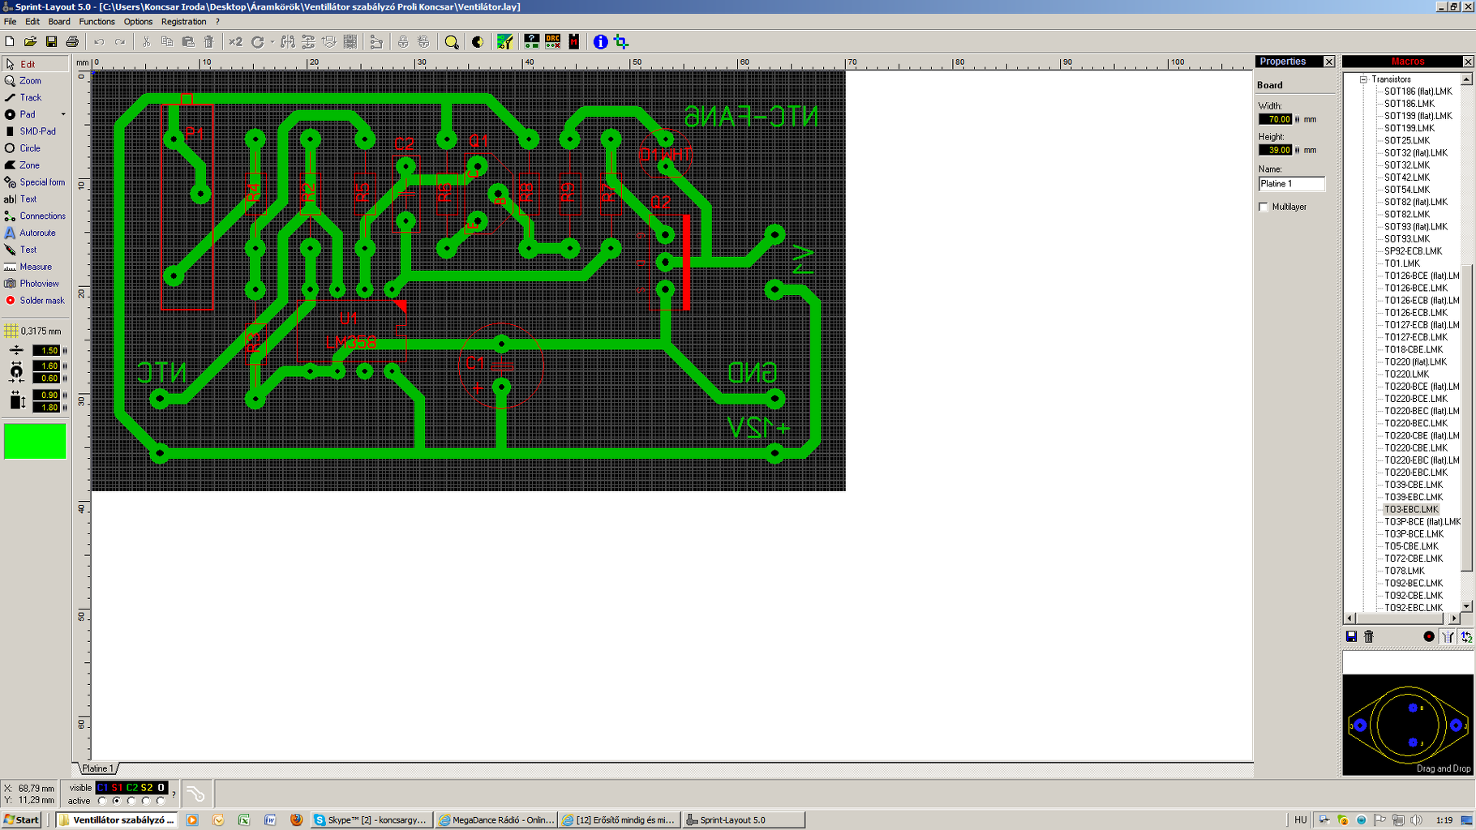The height and width of the screenshot is (830, 1476).
Task: Select the Connections tool
Action: (x=35, y=216)
